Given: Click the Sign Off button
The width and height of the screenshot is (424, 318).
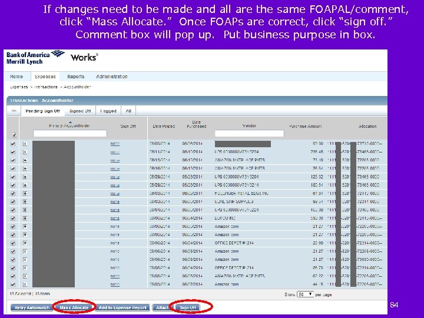Looking at the screenshot, I should click(188, 308).
